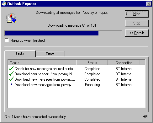The height and width of the screenshot is (123, 153).
Task: Enable 'Hang up when finished' checkbox
Action: 7,40
